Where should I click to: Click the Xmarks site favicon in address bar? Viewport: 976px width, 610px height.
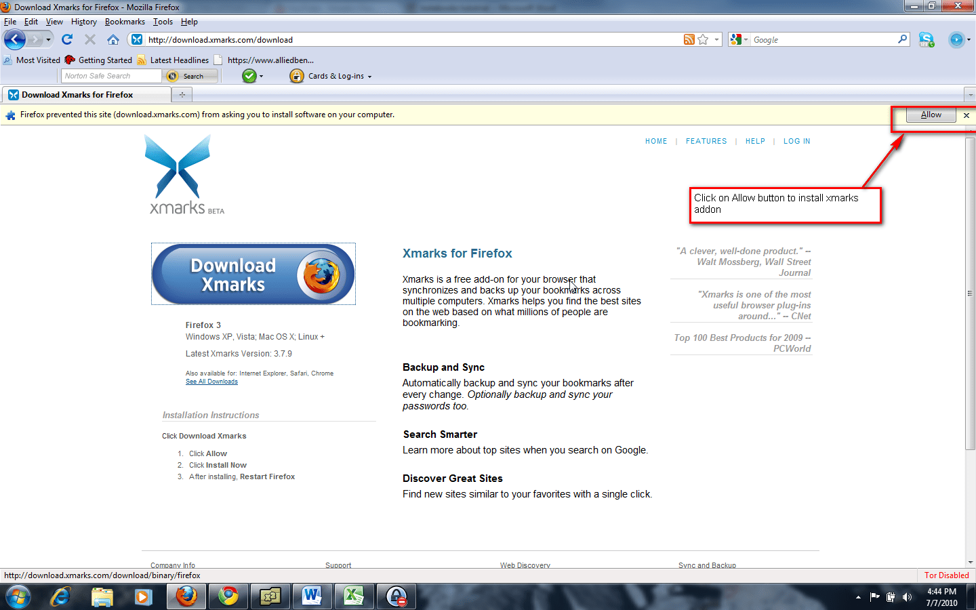137,39
